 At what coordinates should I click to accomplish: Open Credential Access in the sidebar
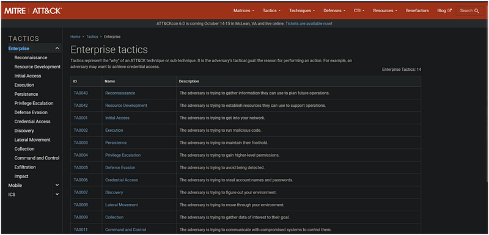(32, 121)
